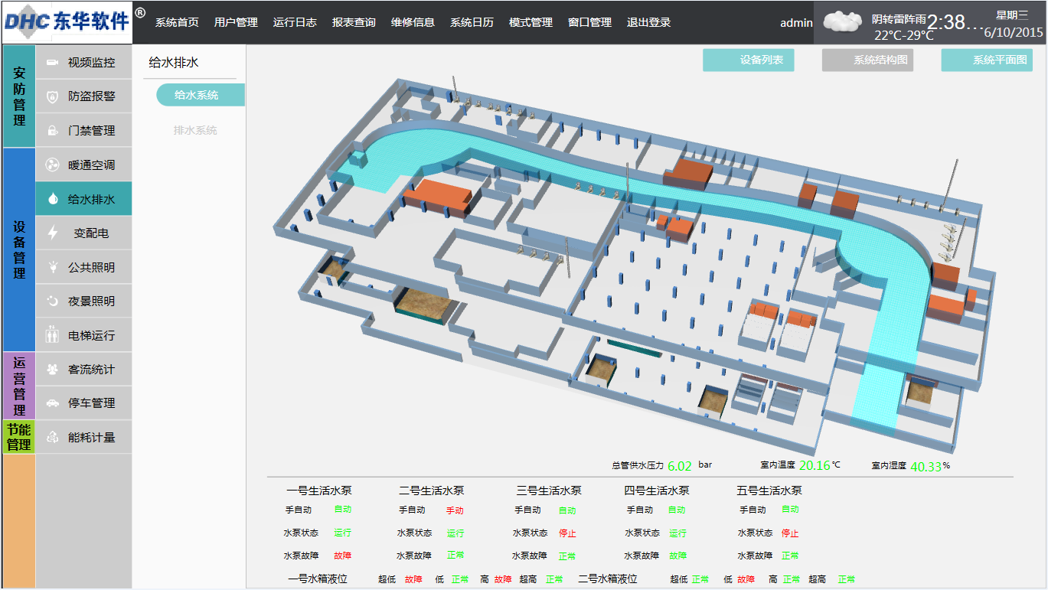Select the passenger flow people icon (客流统计)
This screenshot has height=590, width=1048.
point(52,370)
